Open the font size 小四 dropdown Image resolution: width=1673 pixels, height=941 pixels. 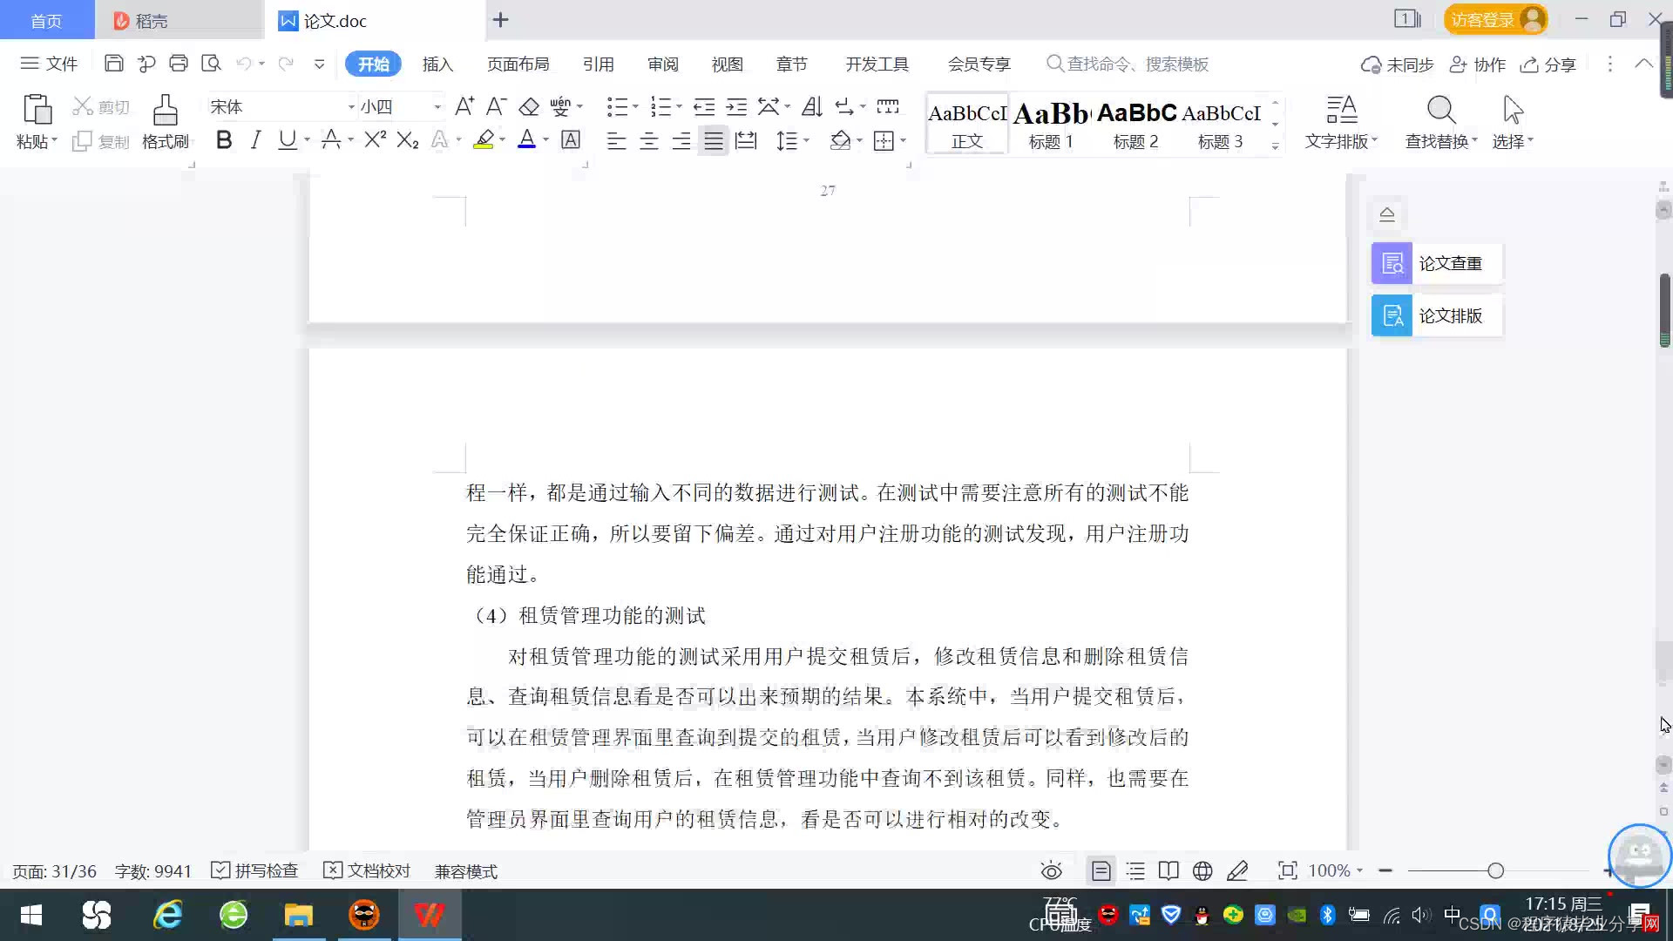pyautogui.click(x=437, y=107)
